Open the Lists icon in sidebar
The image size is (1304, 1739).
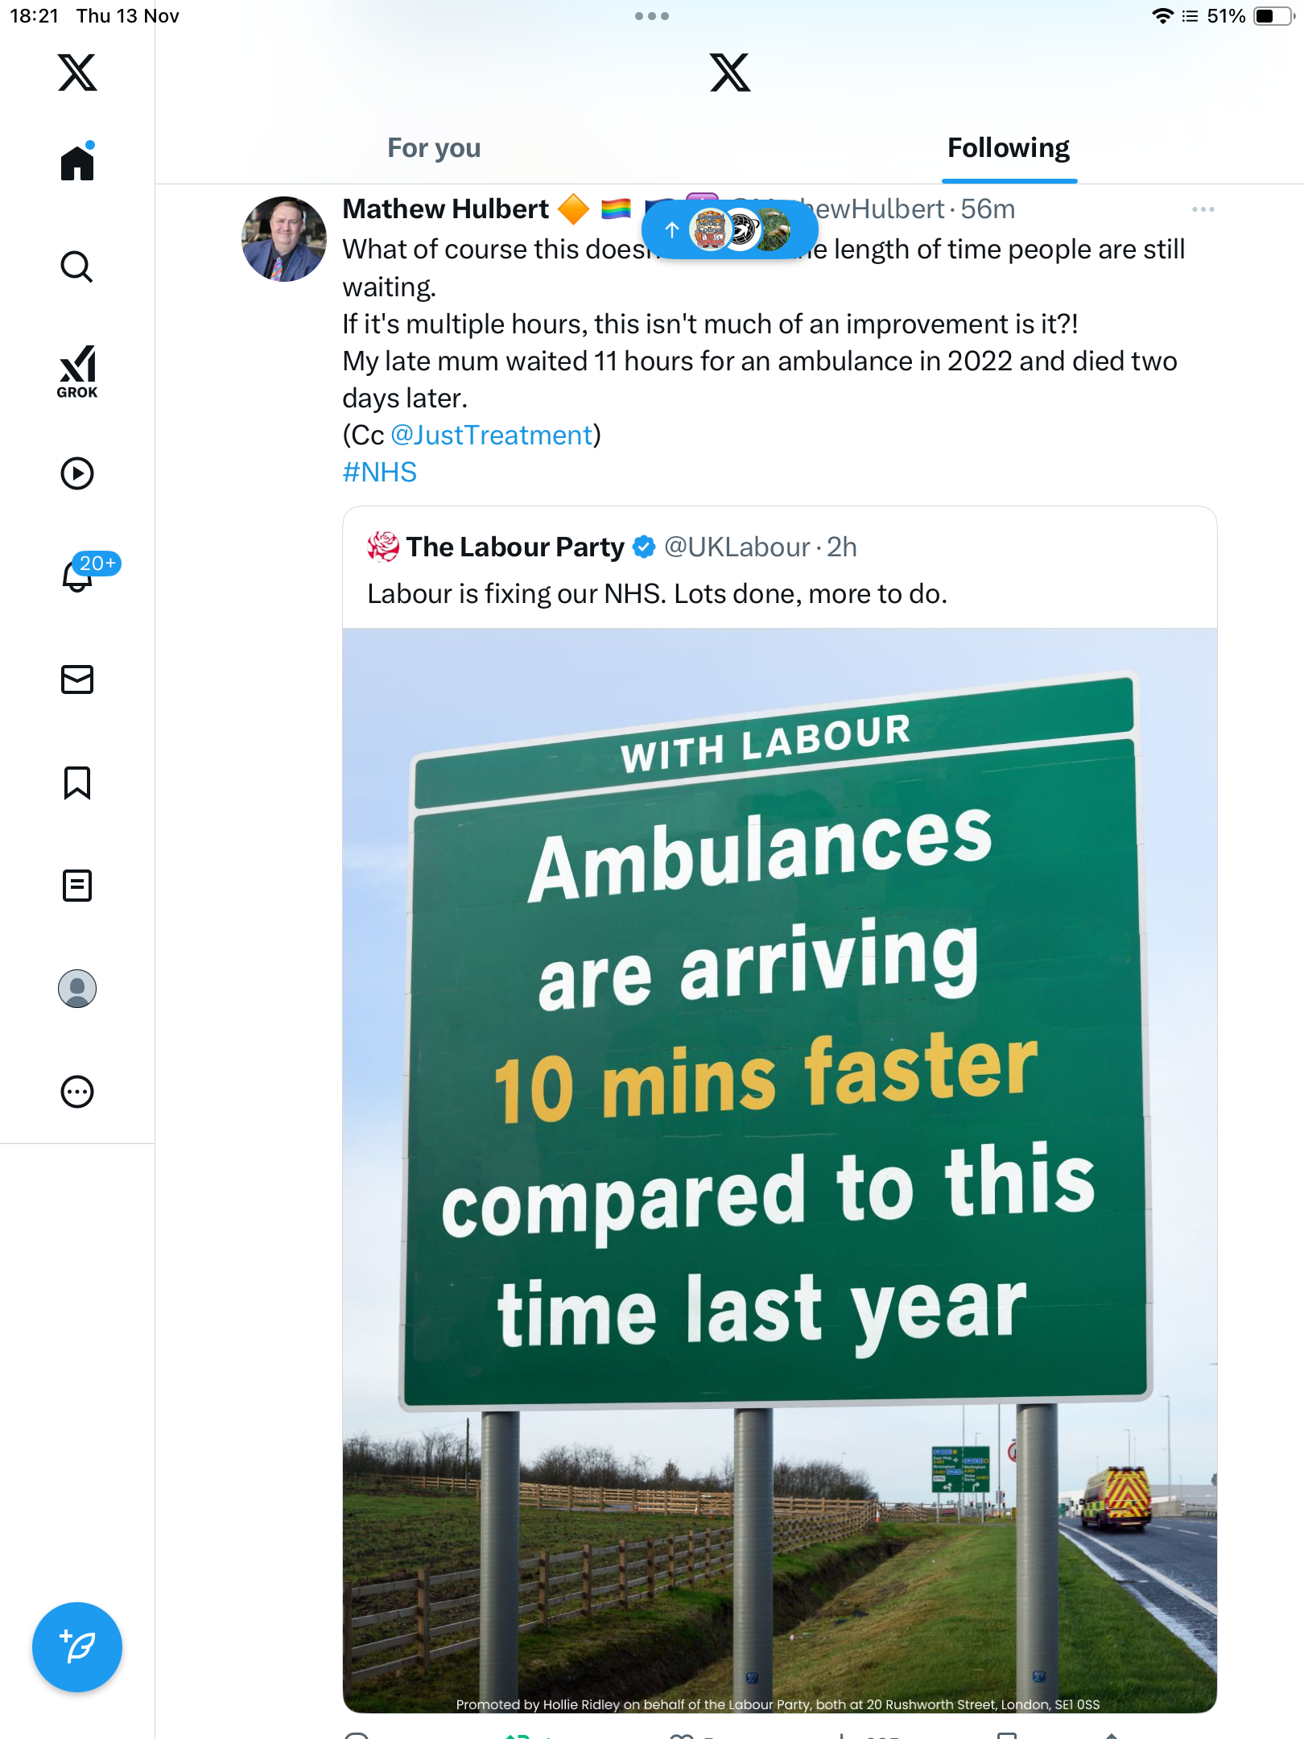(77, 886)
